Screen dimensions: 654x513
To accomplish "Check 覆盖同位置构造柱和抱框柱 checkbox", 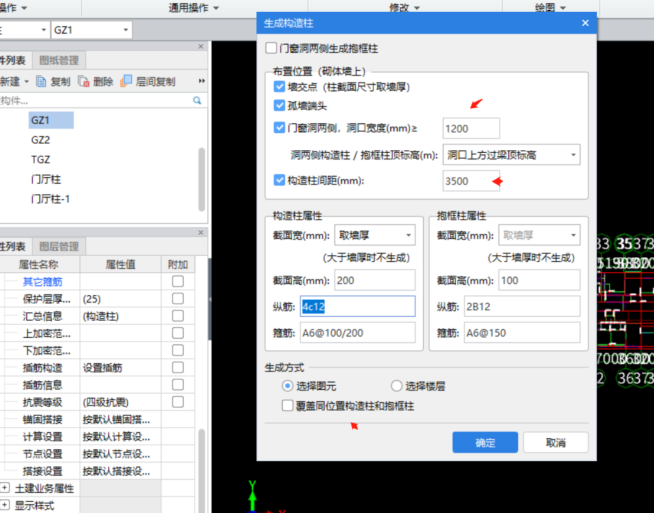I will [x=287, y=405].
